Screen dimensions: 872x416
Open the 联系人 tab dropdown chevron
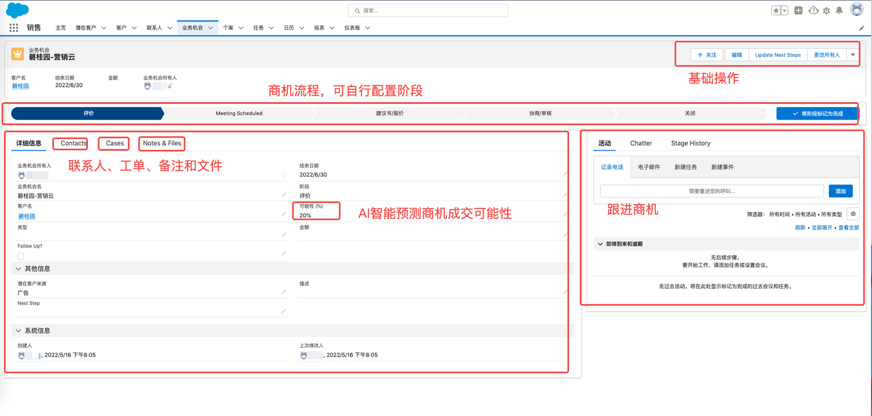tap(170, 28)
